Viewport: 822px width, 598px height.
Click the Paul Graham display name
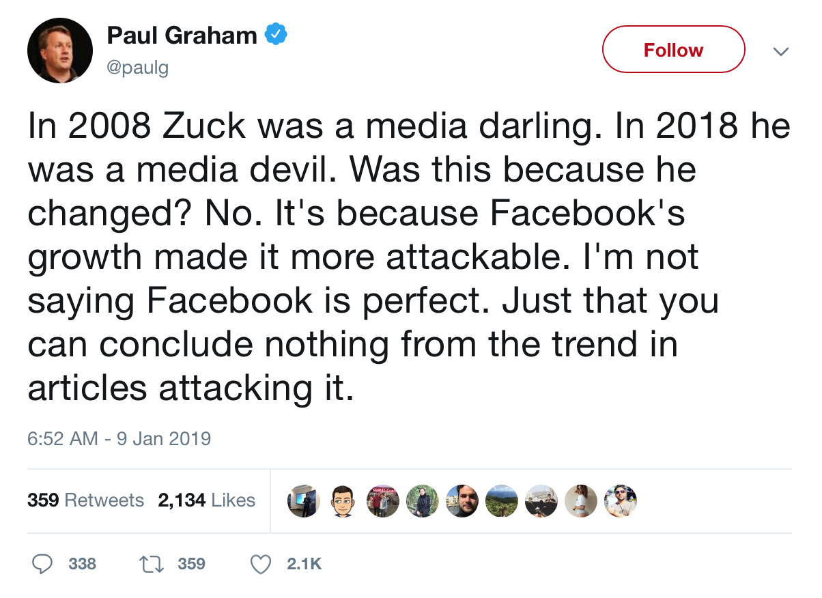(182, 35)
